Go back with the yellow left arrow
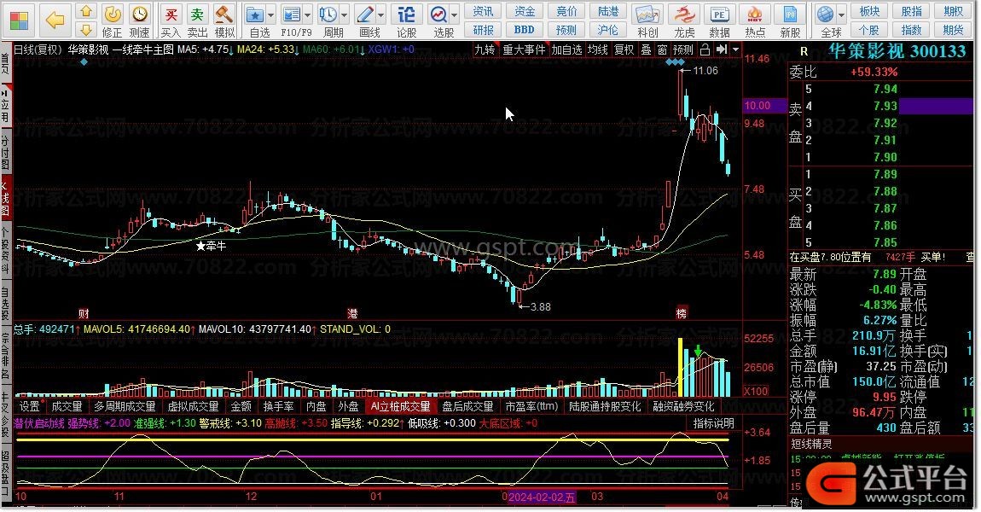Image resolution: width=981 pixels, height=512 pixels. click(x=55, y=20)
